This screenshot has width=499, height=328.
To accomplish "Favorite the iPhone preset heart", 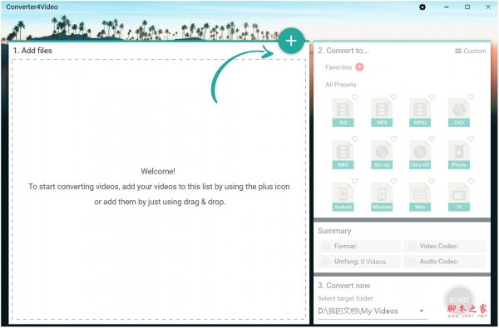I will pos(471,140).
